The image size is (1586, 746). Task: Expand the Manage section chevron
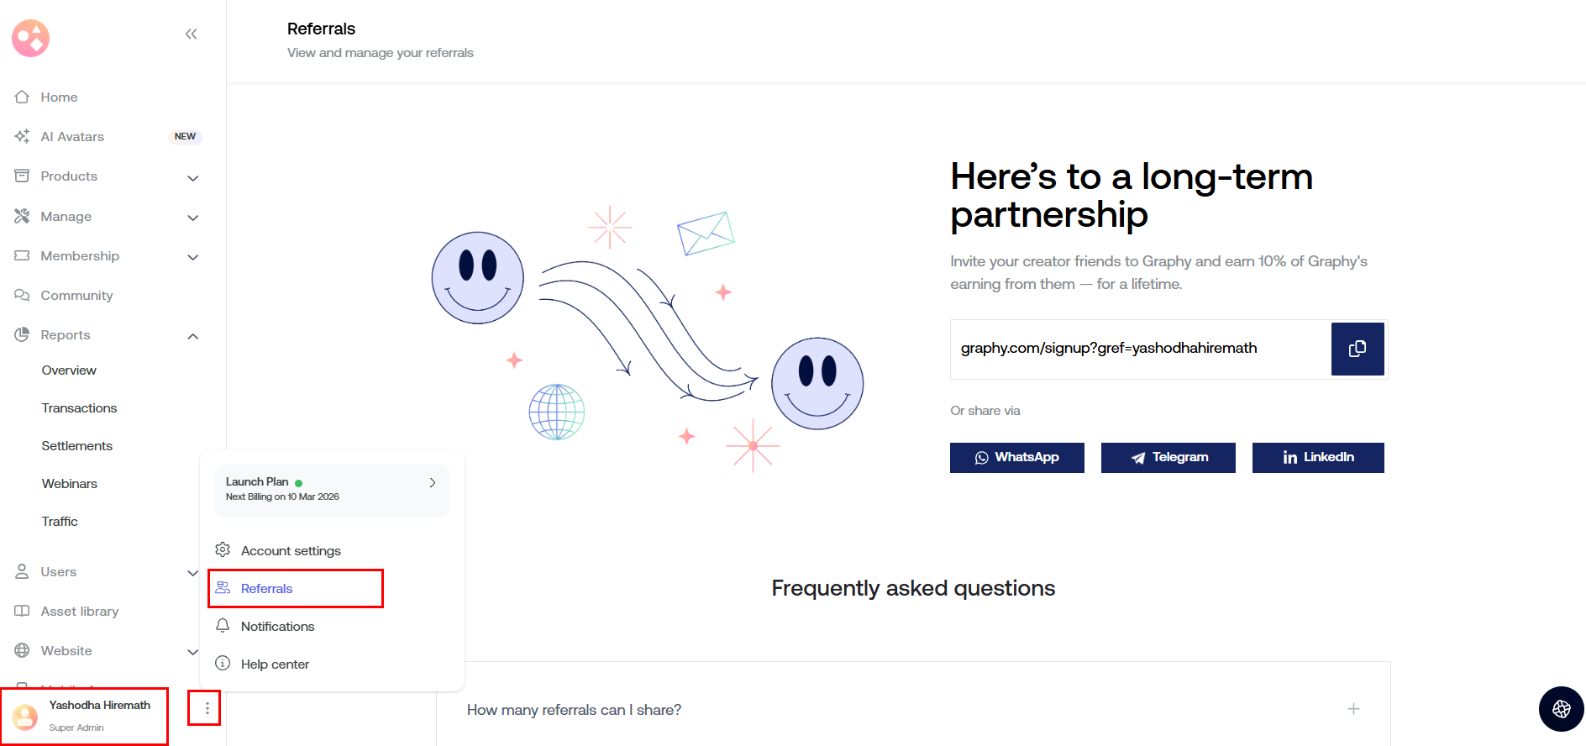click(192, 218)
